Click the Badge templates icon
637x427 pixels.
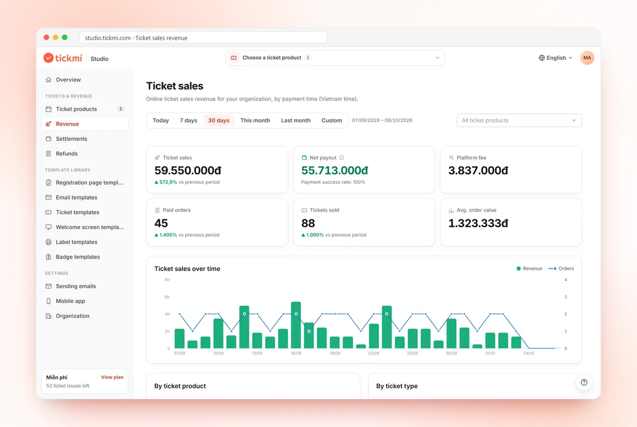click(x=49, y=257)
